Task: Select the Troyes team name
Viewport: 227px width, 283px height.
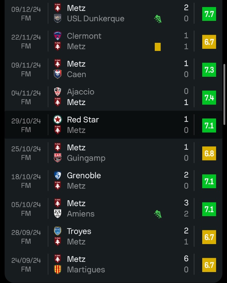Action: pos(79,231)
